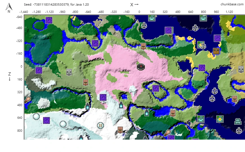This screenshot has height=152, width=245.
Task: Click ancient city lantern near X -230, Z 480
Action: pyautogui.click(x=121, y=105)
